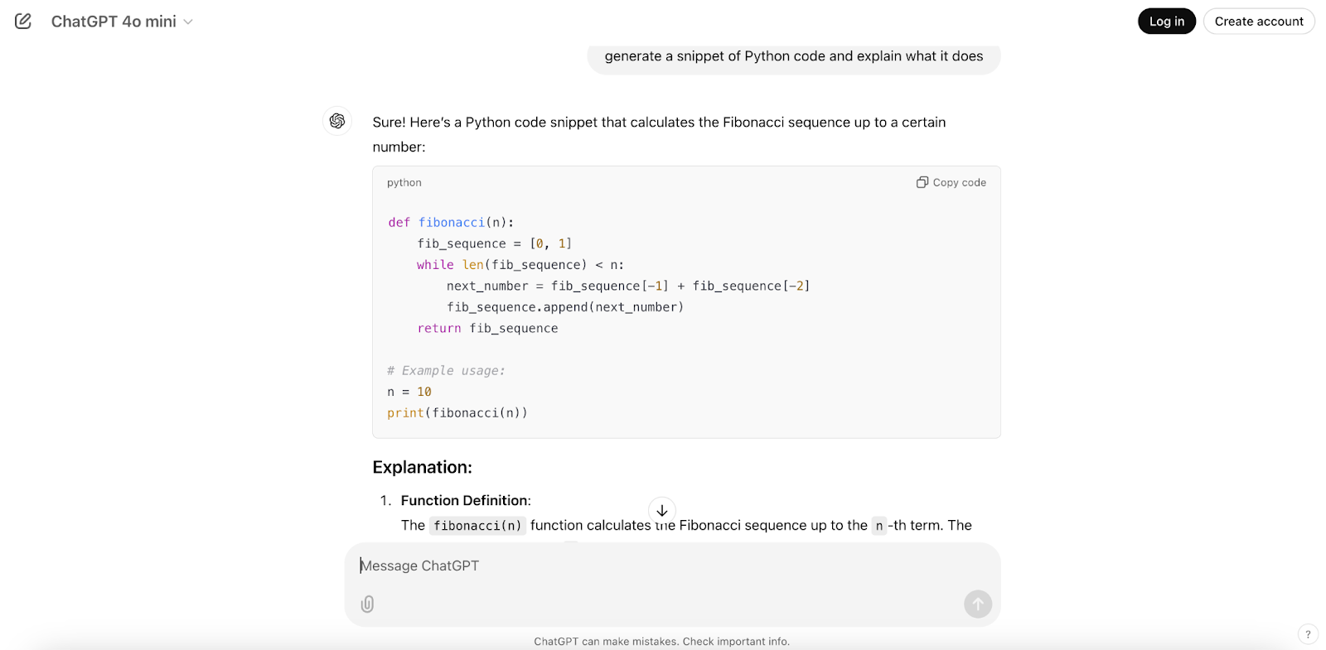
Task: Click the 'n = 10' code line
Action: pyautogui.click(x=409, y=392)
